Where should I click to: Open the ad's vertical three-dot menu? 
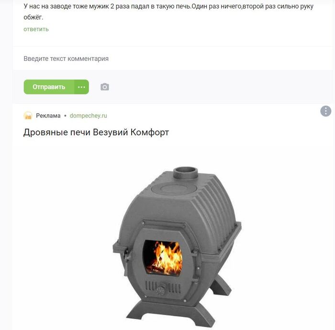coord(325,111)
